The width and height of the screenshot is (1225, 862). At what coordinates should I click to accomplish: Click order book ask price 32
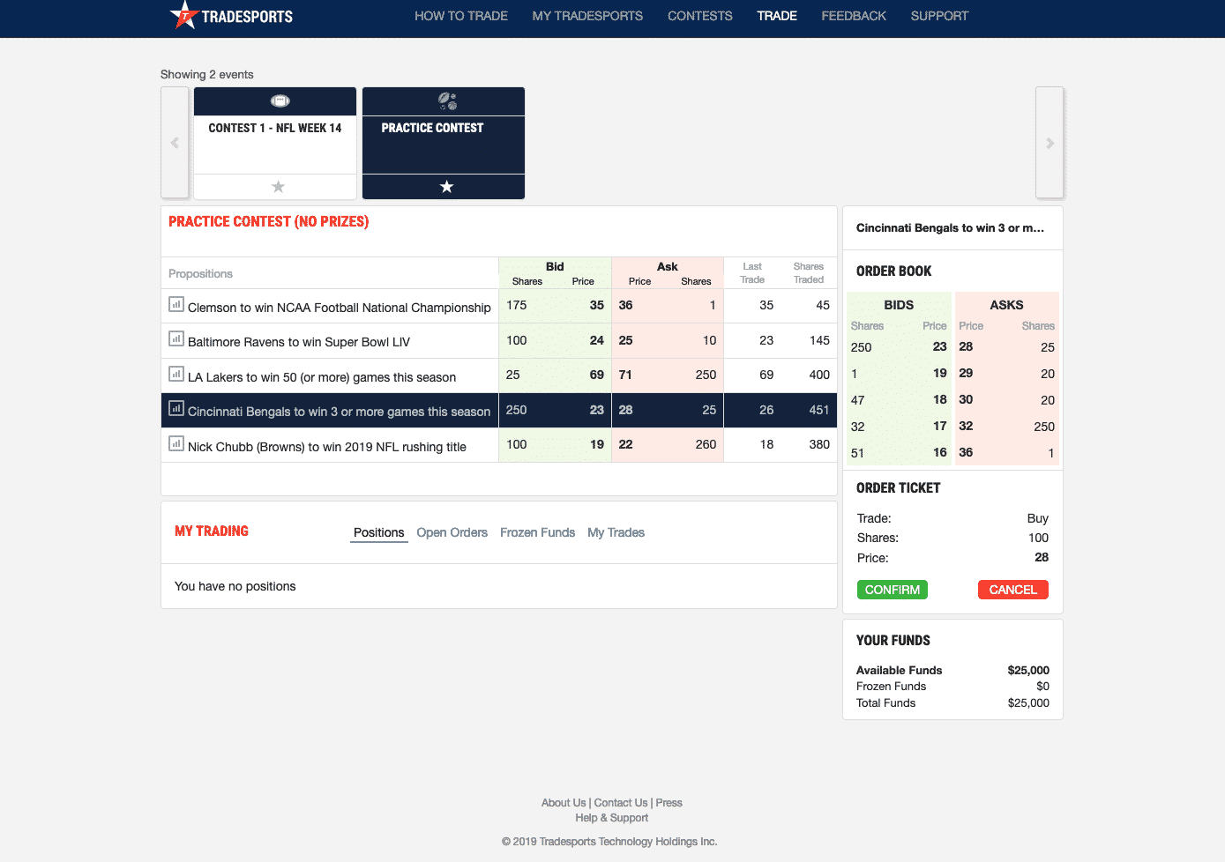[x=967, y=426]
